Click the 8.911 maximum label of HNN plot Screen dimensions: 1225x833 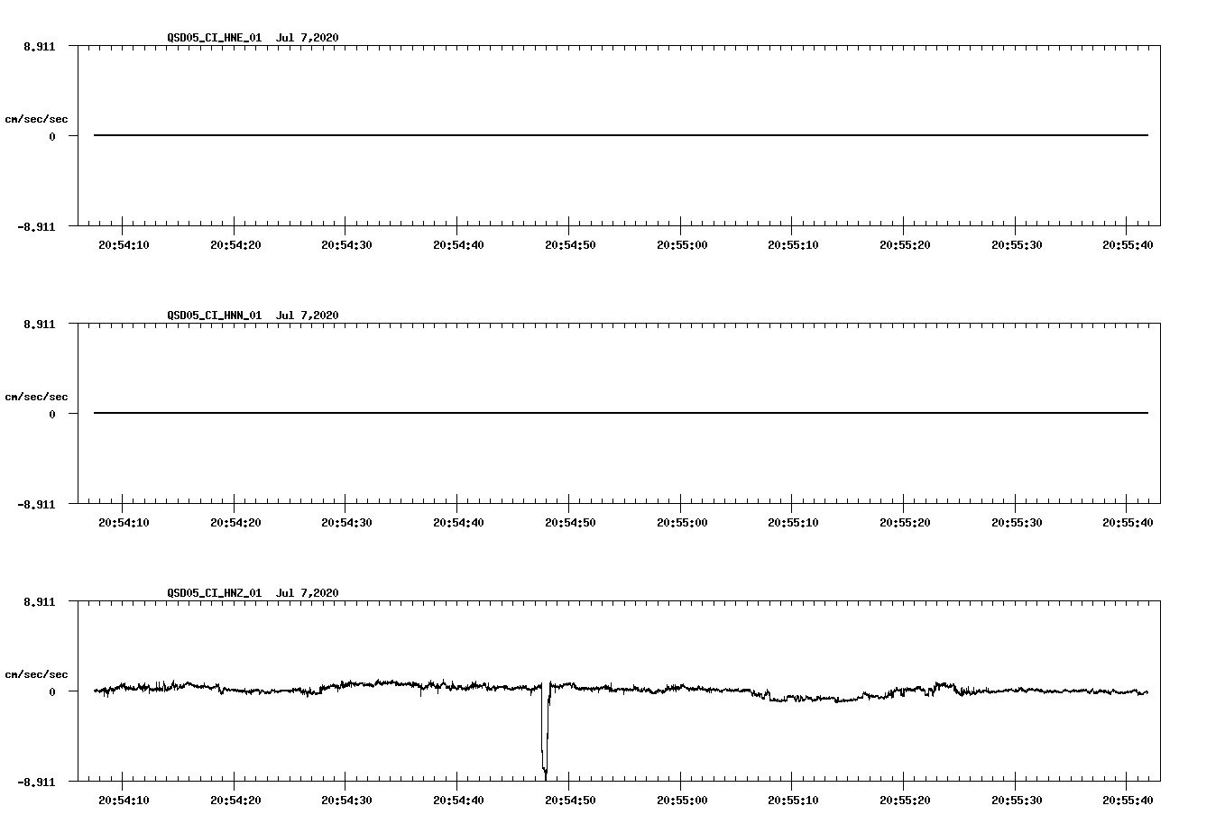40,324
